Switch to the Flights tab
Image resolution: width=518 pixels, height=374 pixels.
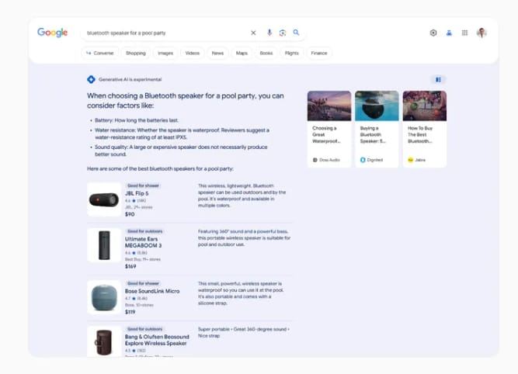[x=292, y=53]
